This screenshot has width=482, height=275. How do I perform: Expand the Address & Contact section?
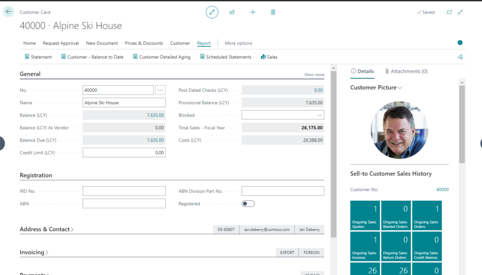tap(47, 229)
